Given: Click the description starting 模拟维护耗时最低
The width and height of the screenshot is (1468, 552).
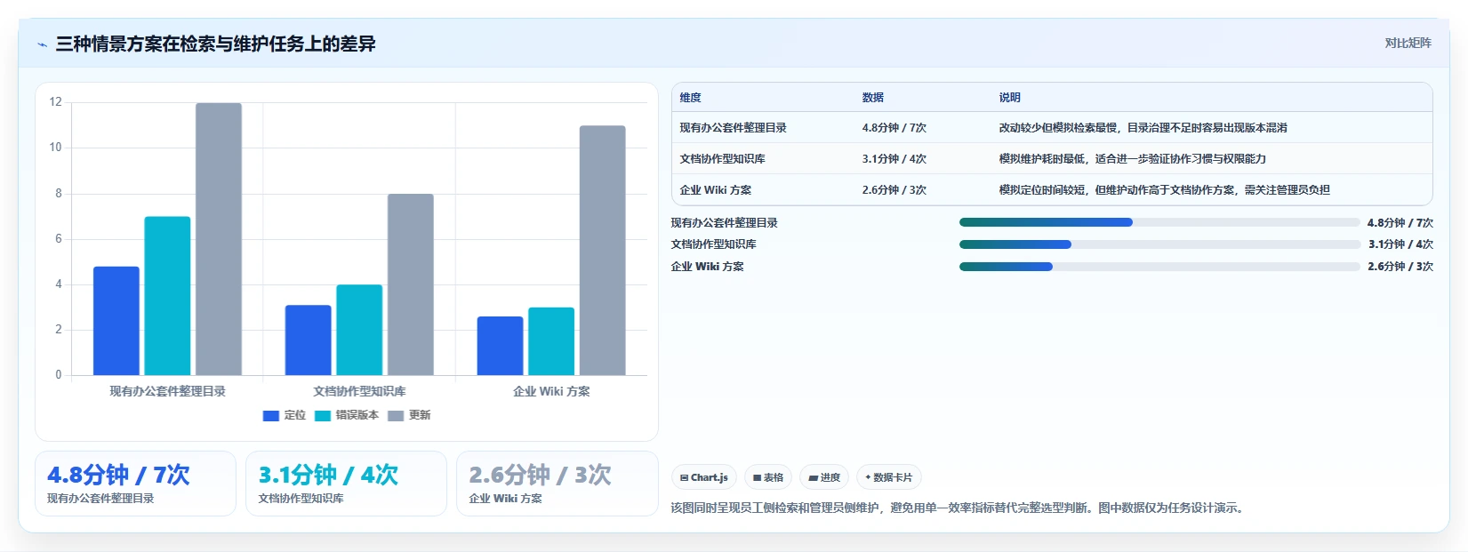Looking at the screenshot, I should click(x=1133, y=159).
